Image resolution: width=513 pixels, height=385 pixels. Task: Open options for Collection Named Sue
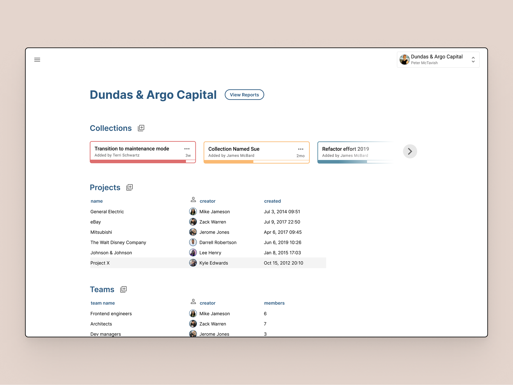301,149
